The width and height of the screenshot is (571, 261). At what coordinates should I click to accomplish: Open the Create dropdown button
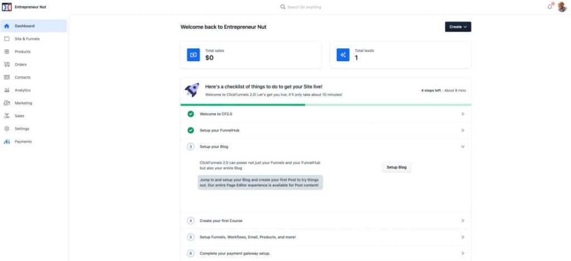tap(458, 27)
